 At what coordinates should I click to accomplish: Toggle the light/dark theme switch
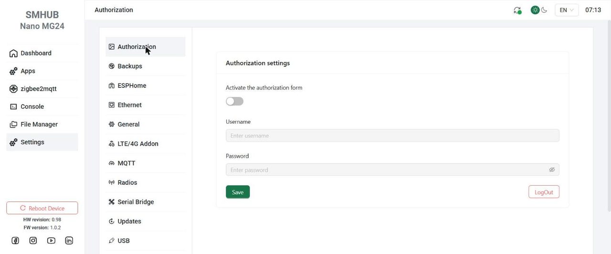(539, 10)
